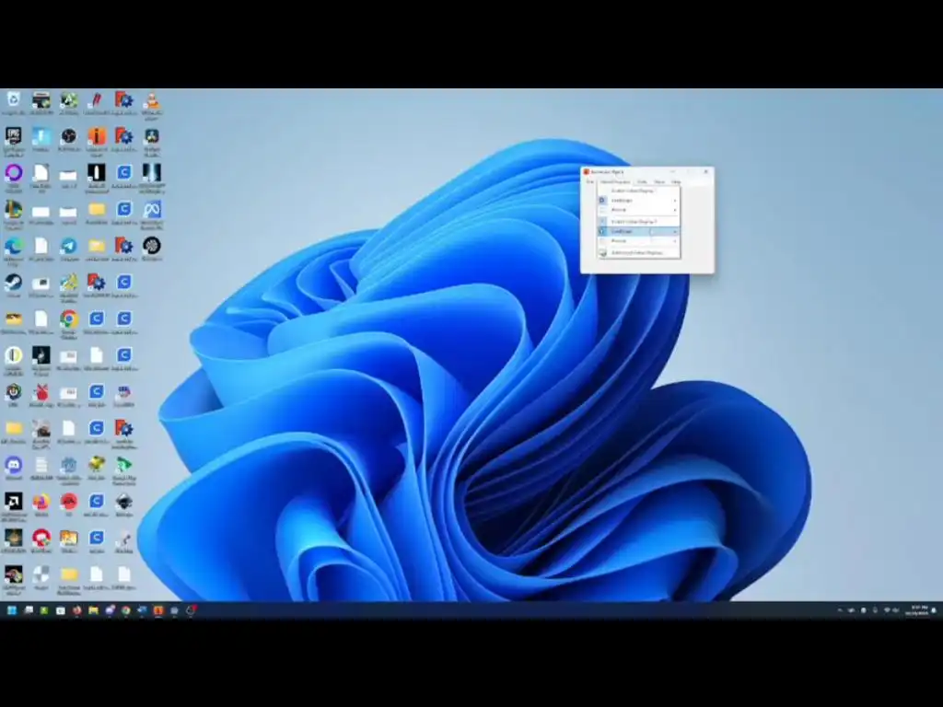Open the orange app on the taskbar
This screenshot has height=707, width=943.
click(158, 610)
